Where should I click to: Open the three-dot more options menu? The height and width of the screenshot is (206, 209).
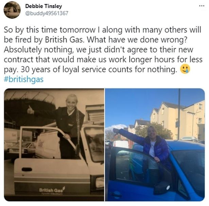(202, 6)
